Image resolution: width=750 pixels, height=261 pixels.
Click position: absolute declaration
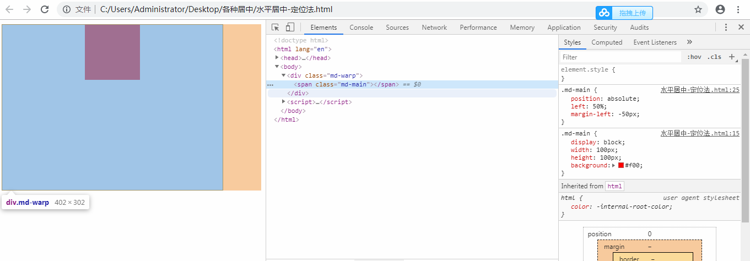pyautogui.click(x=605, y=99)
